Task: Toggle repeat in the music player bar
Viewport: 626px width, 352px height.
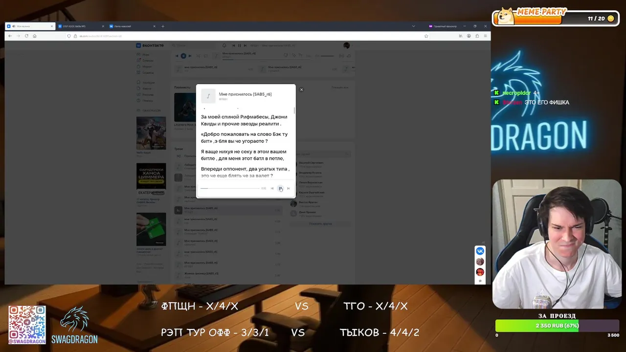Action: 205,56
